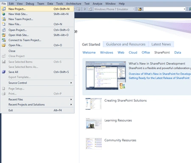Click the Data category link
This screenshot has height=163, width=191.
177,52
